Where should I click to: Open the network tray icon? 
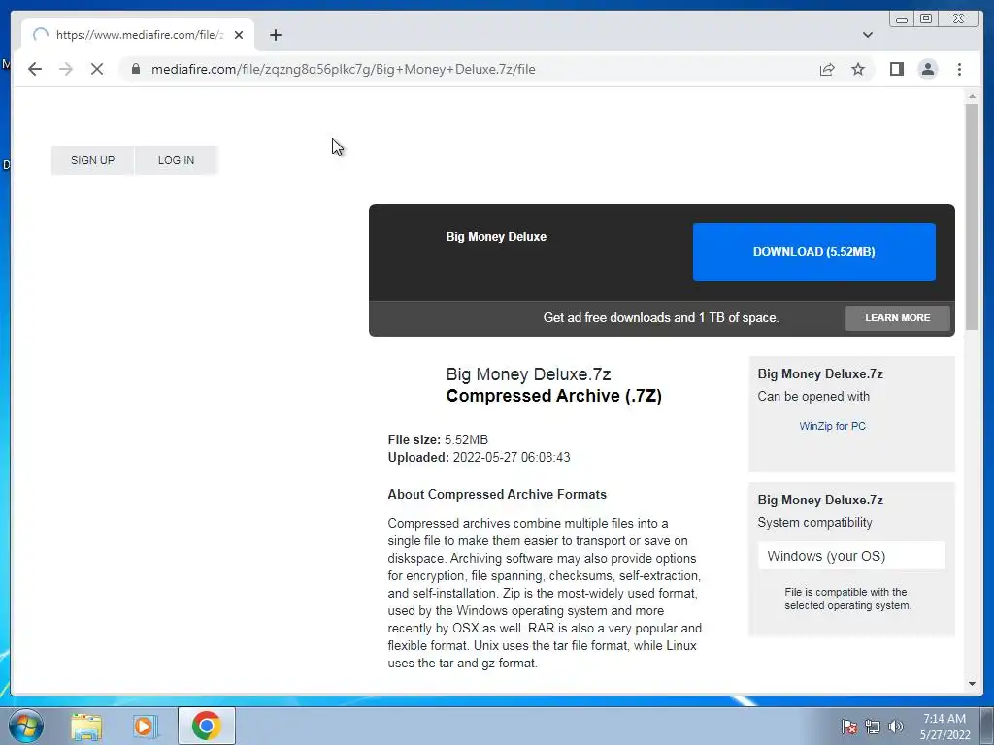pos(873,727)
